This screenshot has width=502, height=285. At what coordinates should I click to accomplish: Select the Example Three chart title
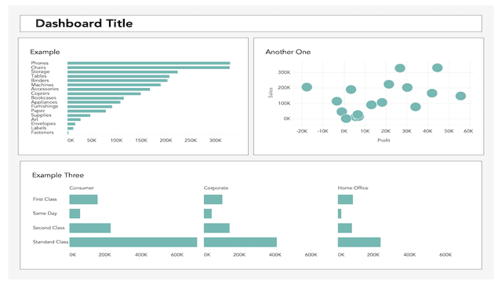pyautogui.click(x=58, y=175)
